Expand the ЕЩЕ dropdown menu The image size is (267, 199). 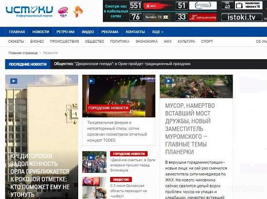pos(158,32)
